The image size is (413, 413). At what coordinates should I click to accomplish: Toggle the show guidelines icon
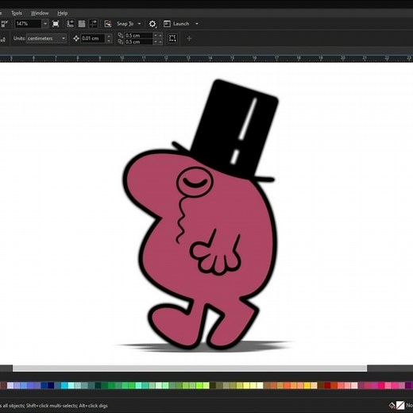pos(93,24)
